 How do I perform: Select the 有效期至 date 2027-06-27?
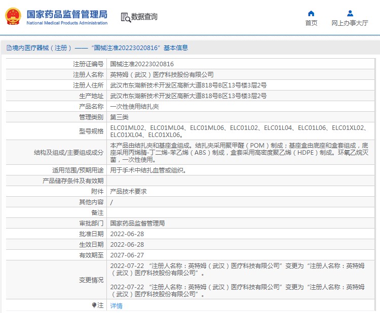(127, 255)
